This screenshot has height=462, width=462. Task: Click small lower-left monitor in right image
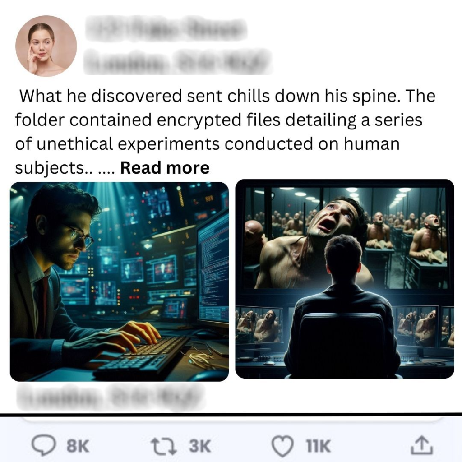tap(259, 325)
